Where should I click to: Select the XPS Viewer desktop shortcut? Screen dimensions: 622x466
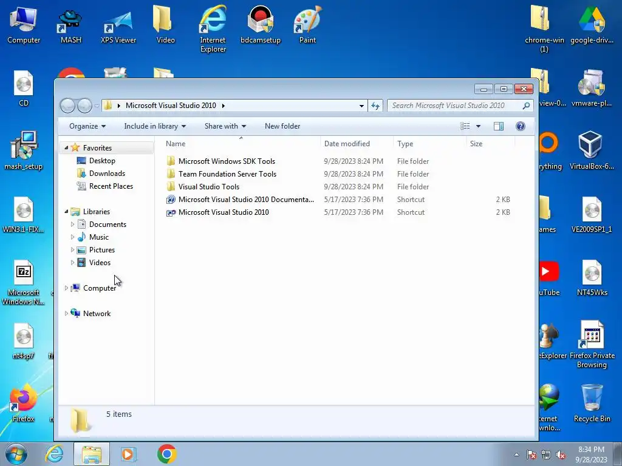118,26
